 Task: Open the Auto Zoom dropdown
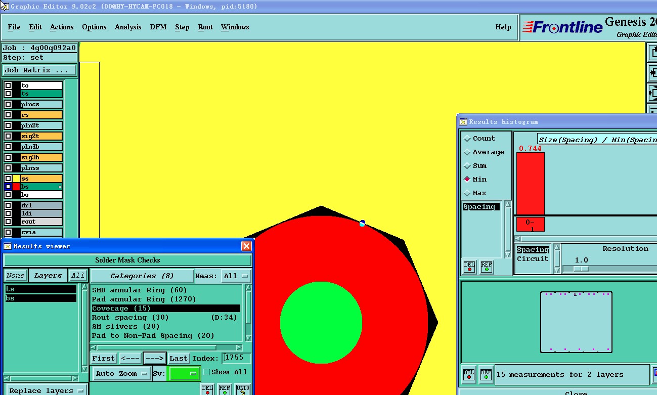tap(121, 374)
